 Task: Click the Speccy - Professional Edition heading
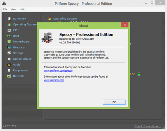point(86,34)
